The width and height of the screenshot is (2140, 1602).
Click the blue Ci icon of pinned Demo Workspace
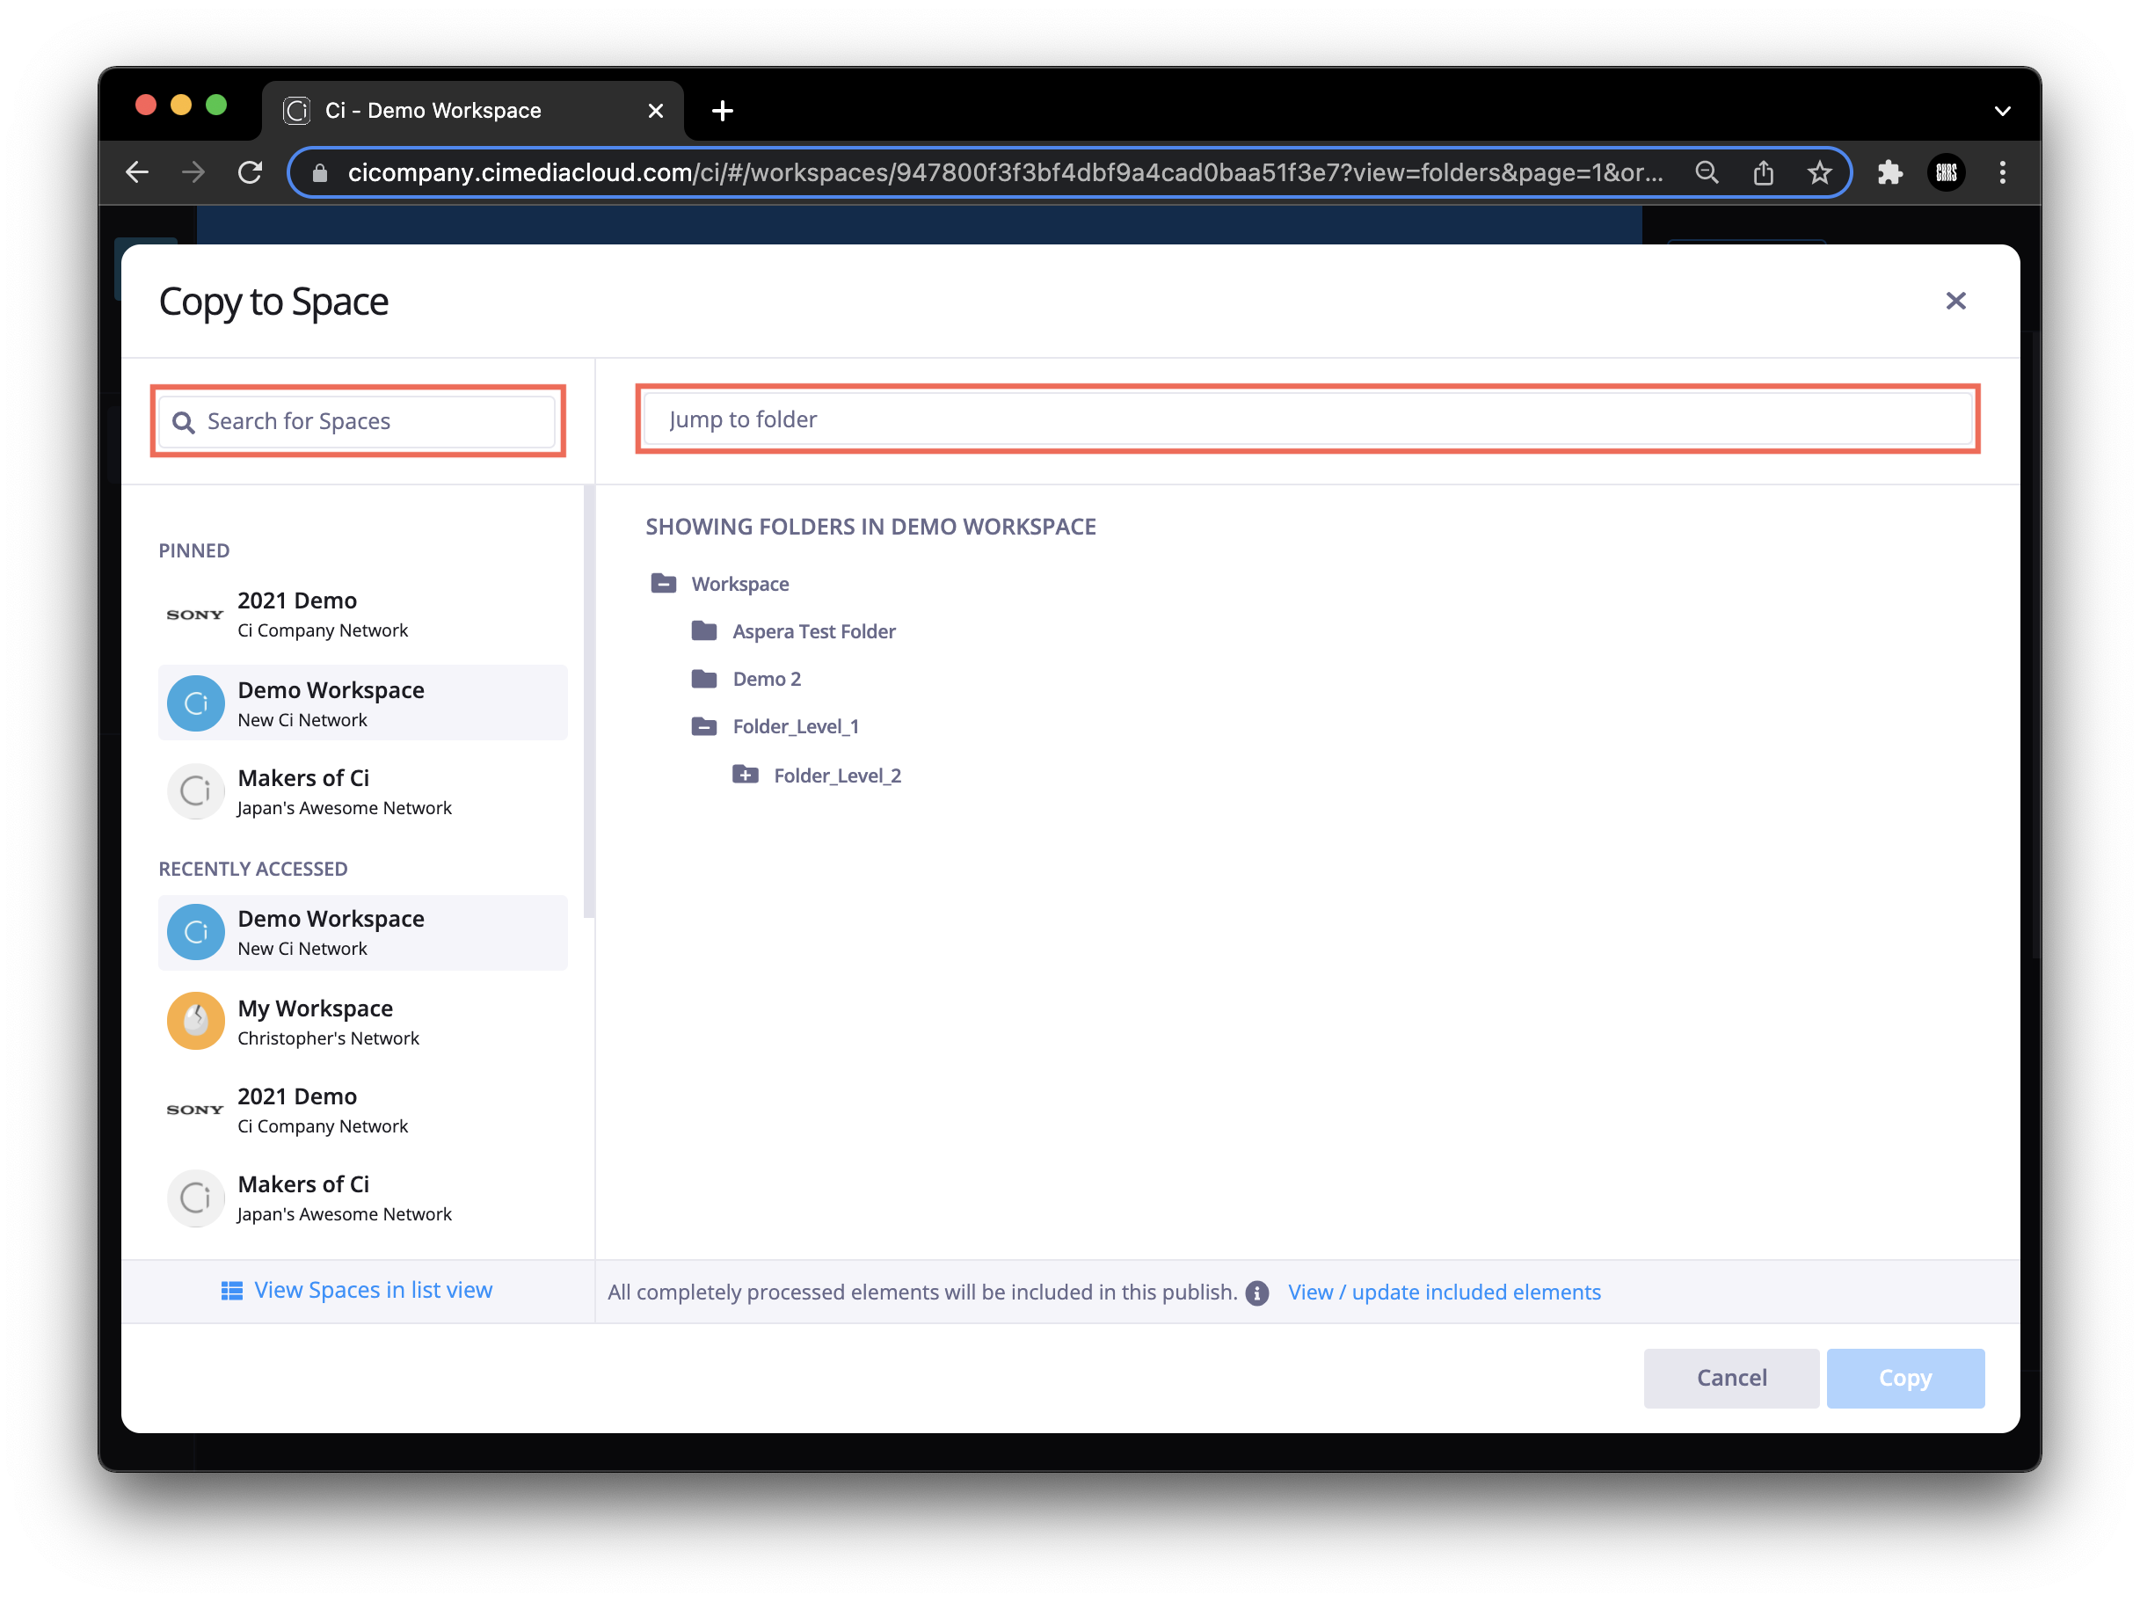pyautogui.click(x=195, y=703)
